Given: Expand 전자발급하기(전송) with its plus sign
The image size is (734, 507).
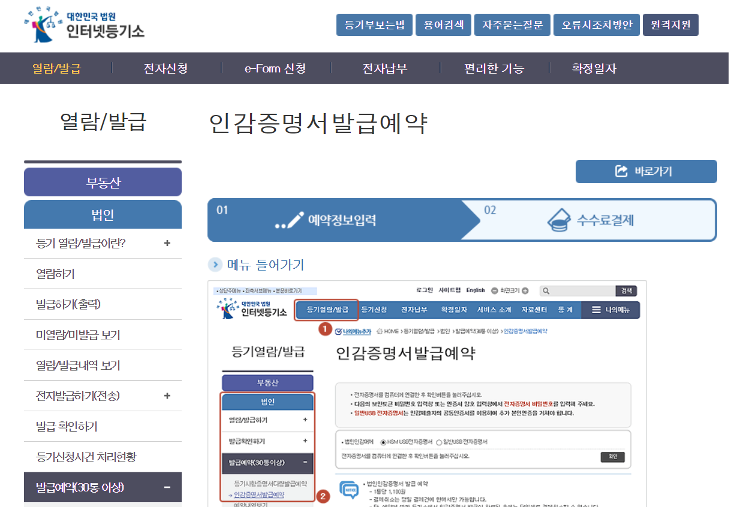Looking at the screenshot, I should point(167,396).
